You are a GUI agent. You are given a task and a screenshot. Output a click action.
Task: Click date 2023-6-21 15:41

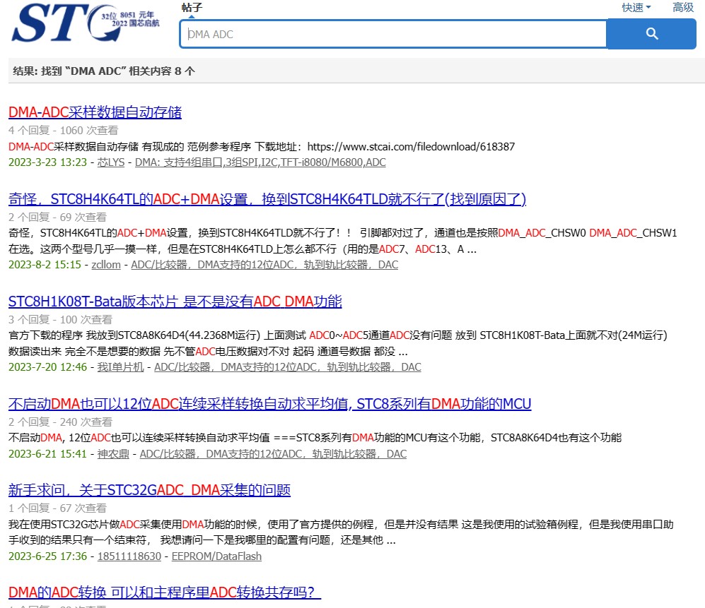coord(47,454)
